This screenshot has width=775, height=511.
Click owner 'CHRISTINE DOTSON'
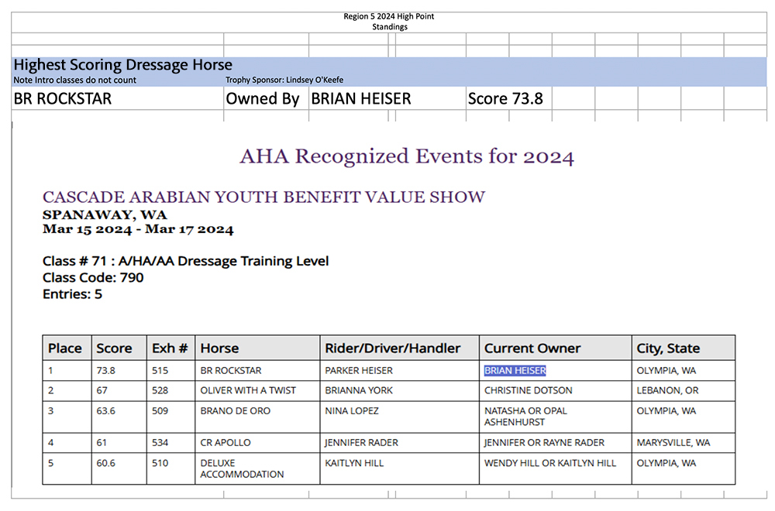(x=529, y=390)
